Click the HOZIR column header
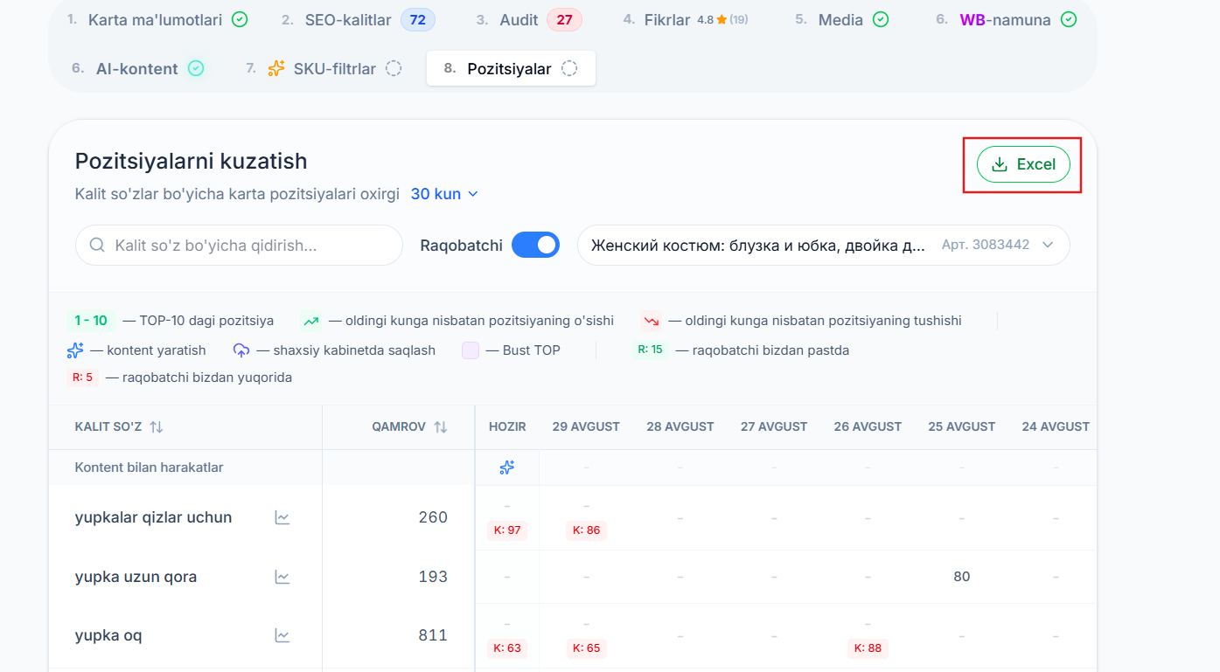1220x672 pixels. pos(507,427)
